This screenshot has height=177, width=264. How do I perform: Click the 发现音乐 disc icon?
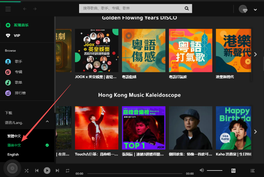8,25
